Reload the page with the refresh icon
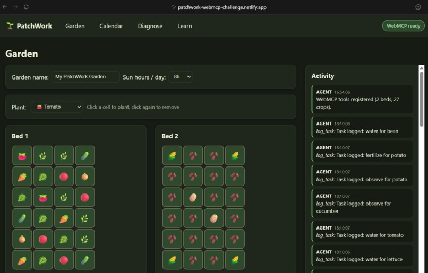This screenshot has width=428, height=273. pos(26,7)
